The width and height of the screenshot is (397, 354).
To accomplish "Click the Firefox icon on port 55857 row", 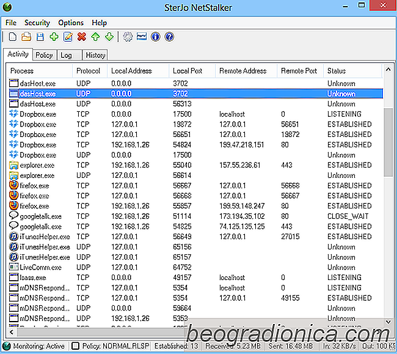I will (x=13, y=205).
